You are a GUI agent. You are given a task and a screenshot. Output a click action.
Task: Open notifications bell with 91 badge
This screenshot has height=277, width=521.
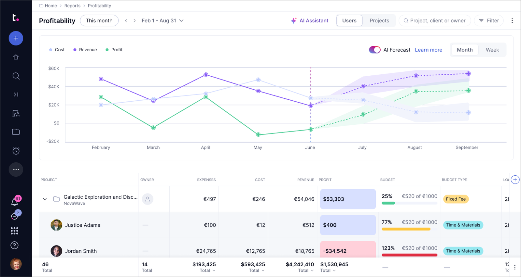point(15,201)
